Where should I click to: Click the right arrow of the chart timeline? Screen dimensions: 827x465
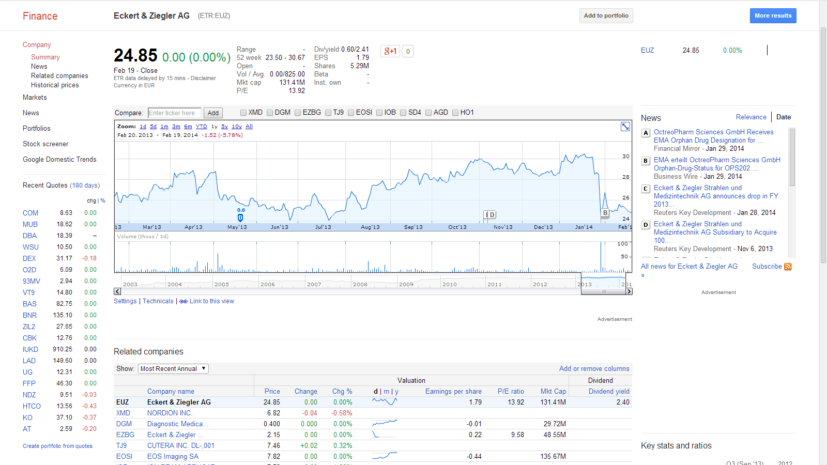tap(629, 291)
